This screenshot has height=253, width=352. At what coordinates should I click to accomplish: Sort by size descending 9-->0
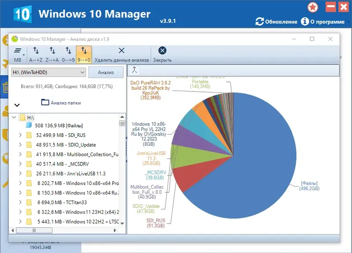[x=84, y=55]
